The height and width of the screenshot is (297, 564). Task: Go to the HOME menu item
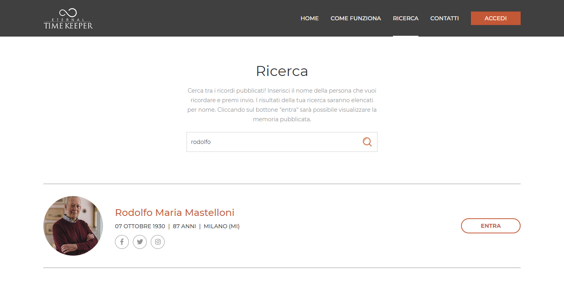click(309, 18)
